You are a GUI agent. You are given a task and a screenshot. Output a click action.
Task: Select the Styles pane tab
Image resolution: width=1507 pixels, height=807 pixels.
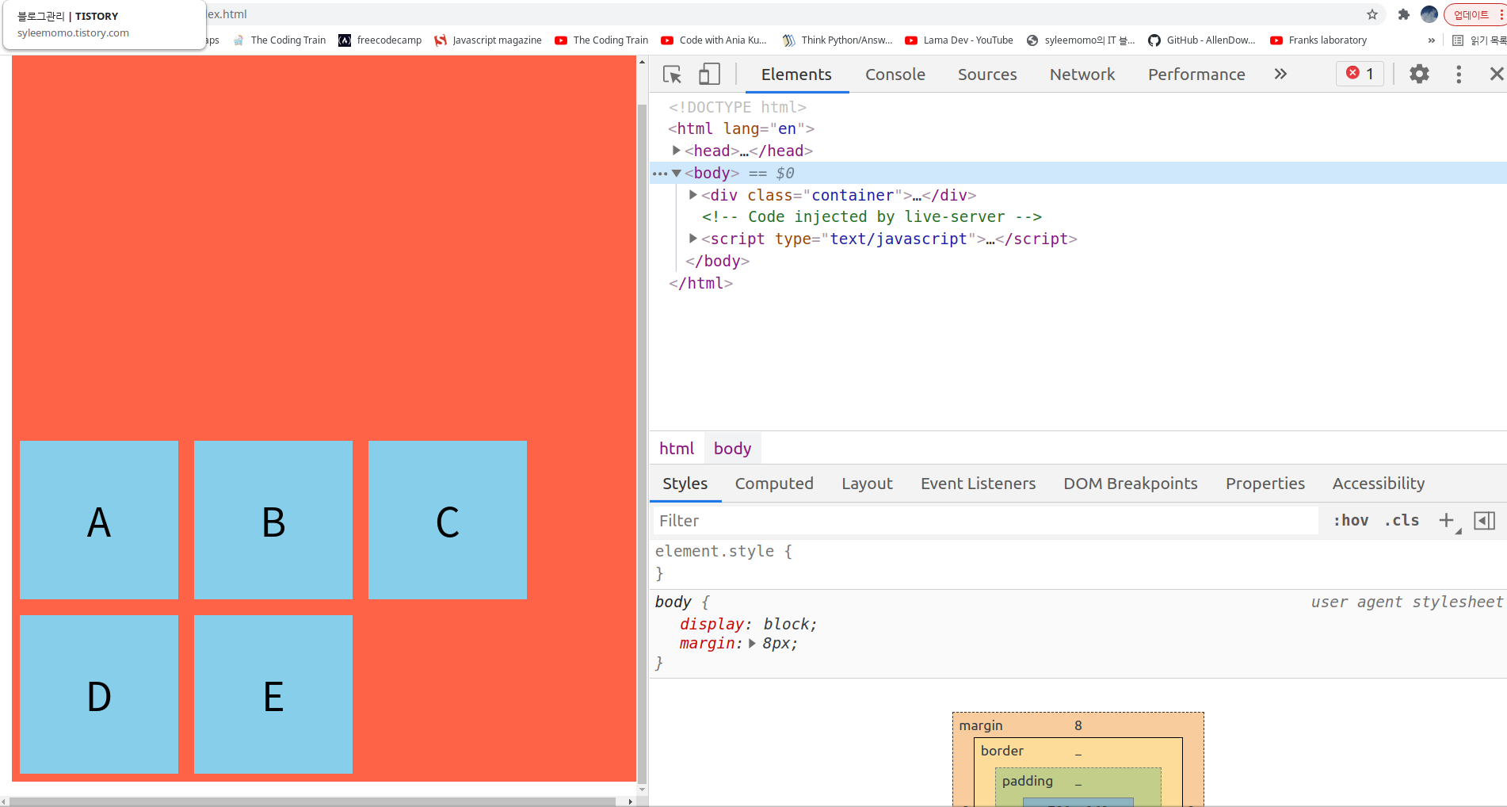coord(685,484)
